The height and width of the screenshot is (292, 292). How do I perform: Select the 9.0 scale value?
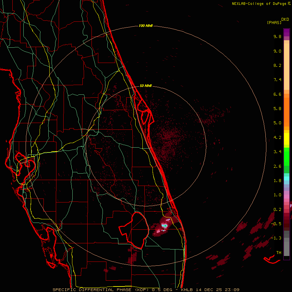point(277,51)
